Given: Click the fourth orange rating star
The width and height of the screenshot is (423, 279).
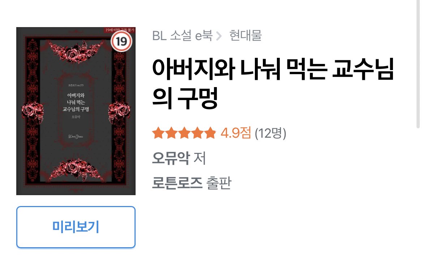Looking at the screenshot, I should 197,133.
